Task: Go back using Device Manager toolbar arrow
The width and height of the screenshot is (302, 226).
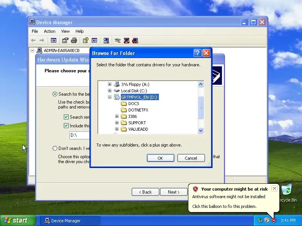Action: (33, 40)
